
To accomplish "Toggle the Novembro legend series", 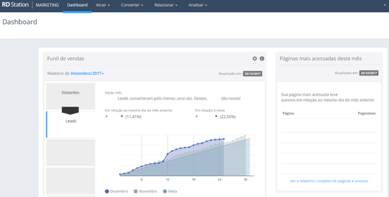I will (145, 191).
